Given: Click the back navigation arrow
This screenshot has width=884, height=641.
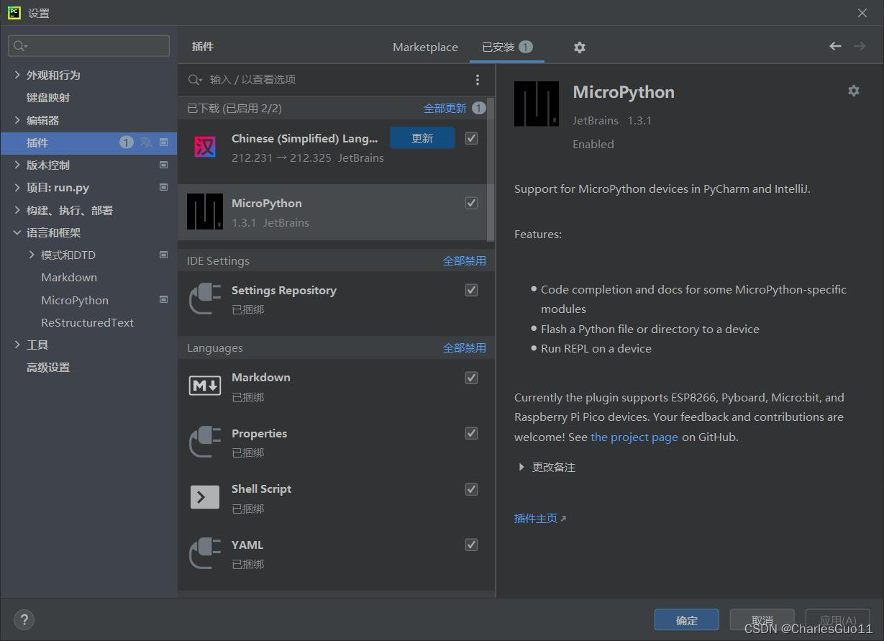Looking at the screenshot, I should click(835, 46).
